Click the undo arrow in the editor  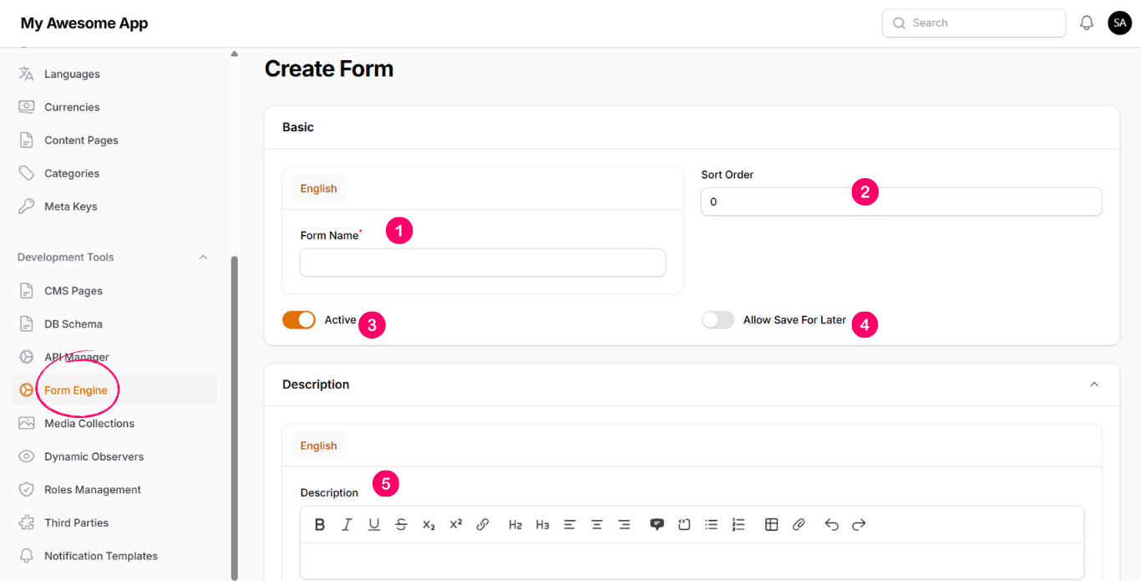click(x=831, y=525)
